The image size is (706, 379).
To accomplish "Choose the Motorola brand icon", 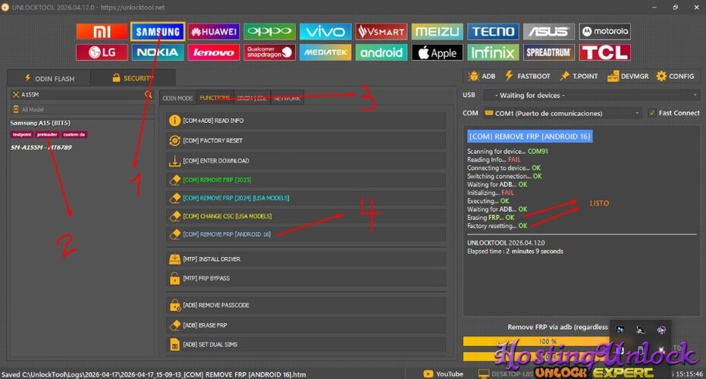I will [x=604, y=32].
